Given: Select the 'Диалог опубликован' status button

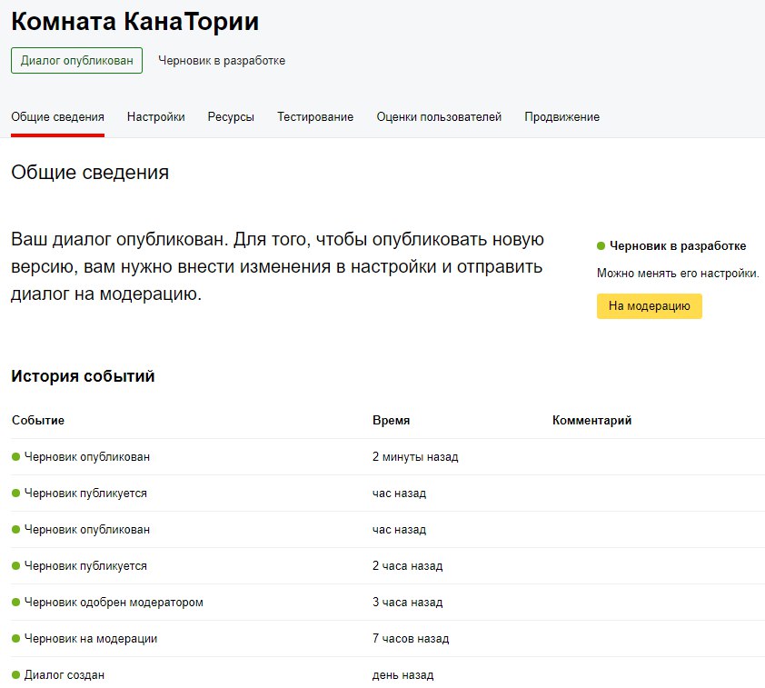Looking at the screenshot, I should tap(76, 61).
